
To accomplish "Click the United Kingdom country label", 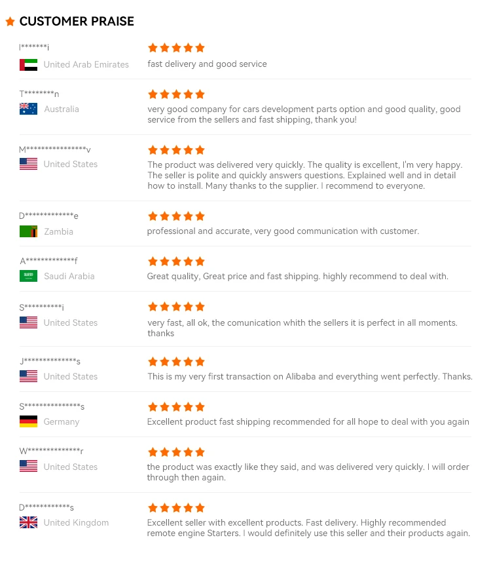I will [76, 522].
